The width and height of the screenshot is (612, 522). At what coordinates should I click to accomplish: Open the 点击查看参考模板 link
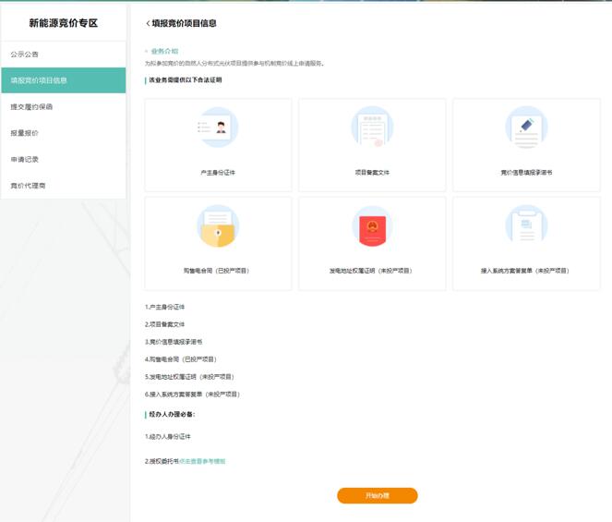[x=201, y=460]
